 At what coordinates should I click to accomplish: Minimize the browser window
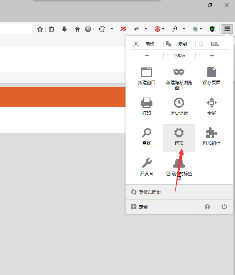click(193, 5)
